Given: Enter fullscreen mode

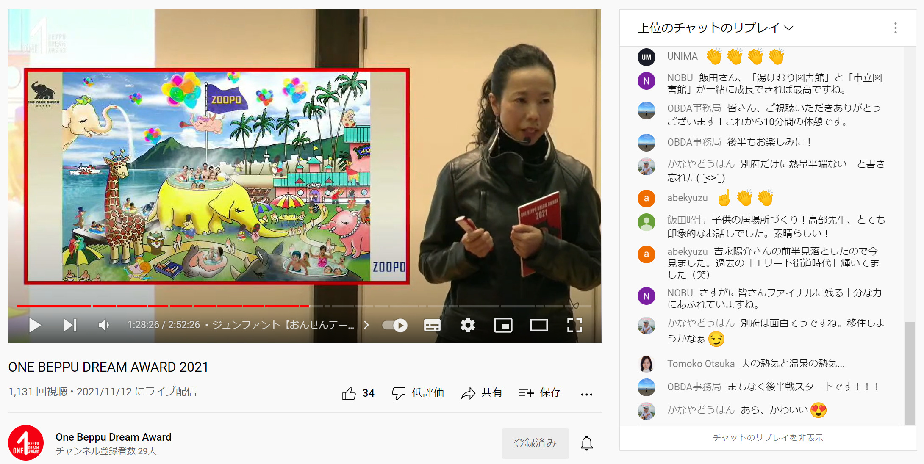Looking at the screenshot, I should 574,325.
